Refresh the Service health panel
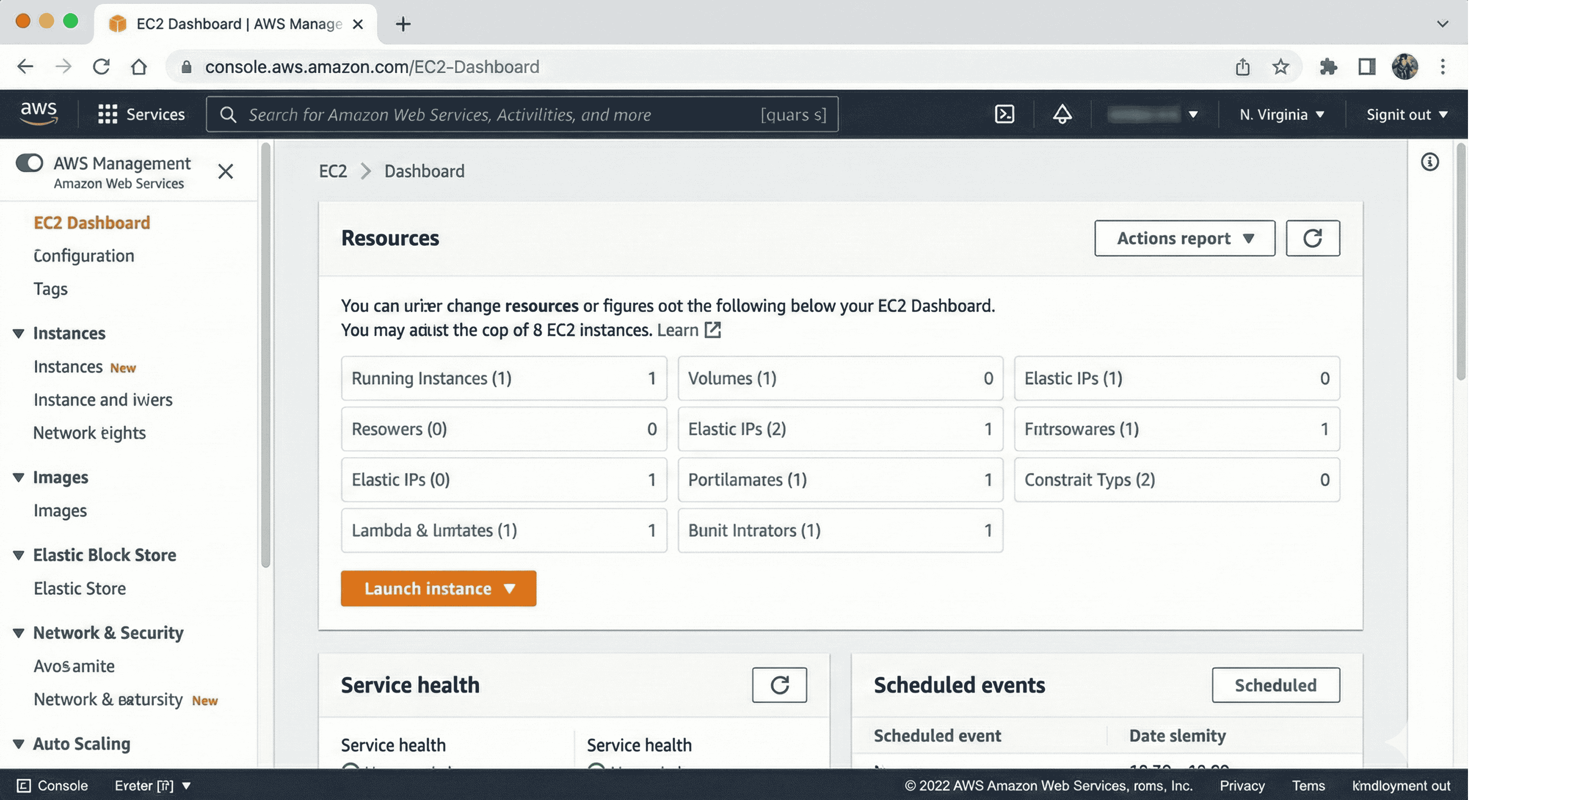This screenshot has height=800, width=1589. click(779, 685)
